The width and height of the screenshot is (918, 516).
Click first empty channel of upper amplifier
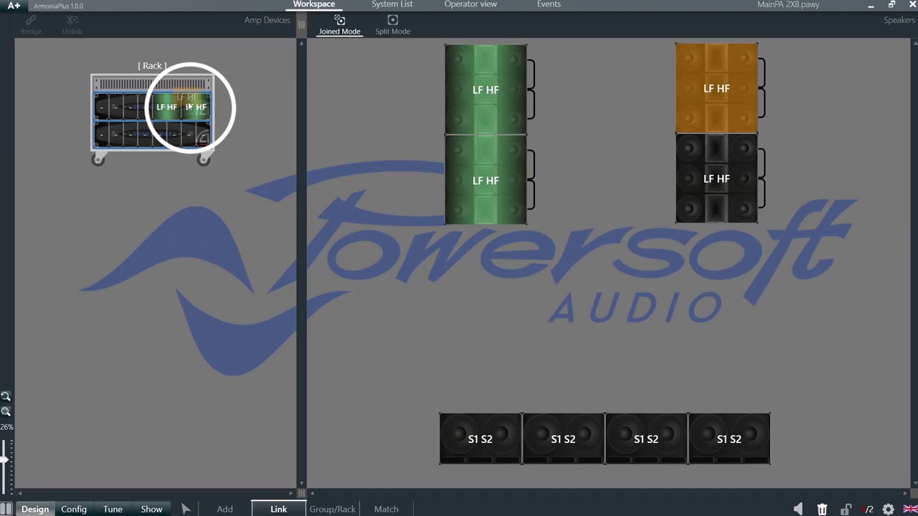click(x=102, y=107)
